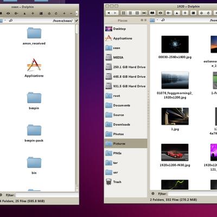Open Desktop in the Places panel
217x217 pixels.
126,29
